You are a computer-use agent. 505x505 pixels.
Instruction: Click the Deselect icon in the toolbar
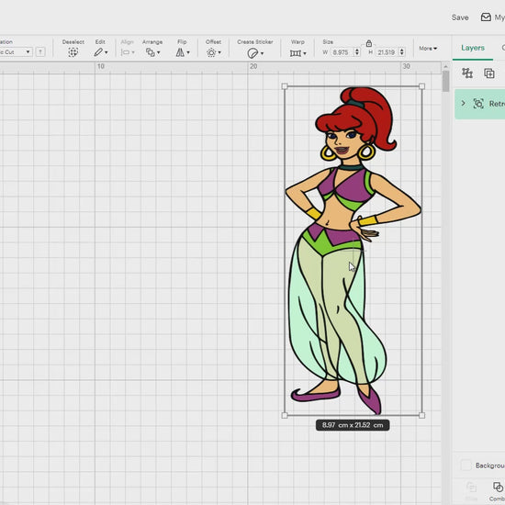point(73,52)
